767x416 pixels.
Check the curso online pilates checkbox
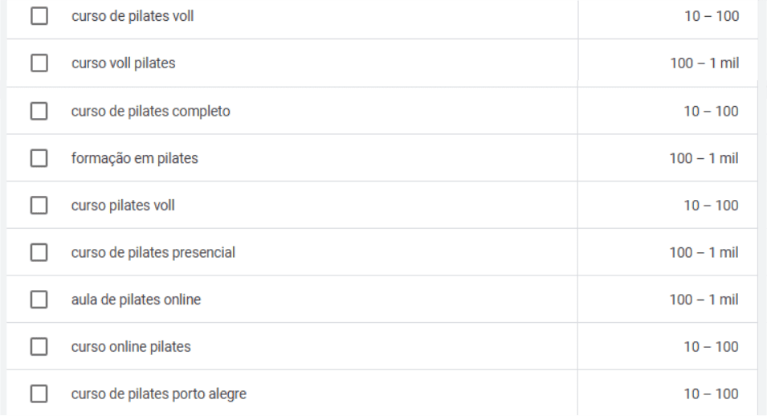(x=39, y=347)
